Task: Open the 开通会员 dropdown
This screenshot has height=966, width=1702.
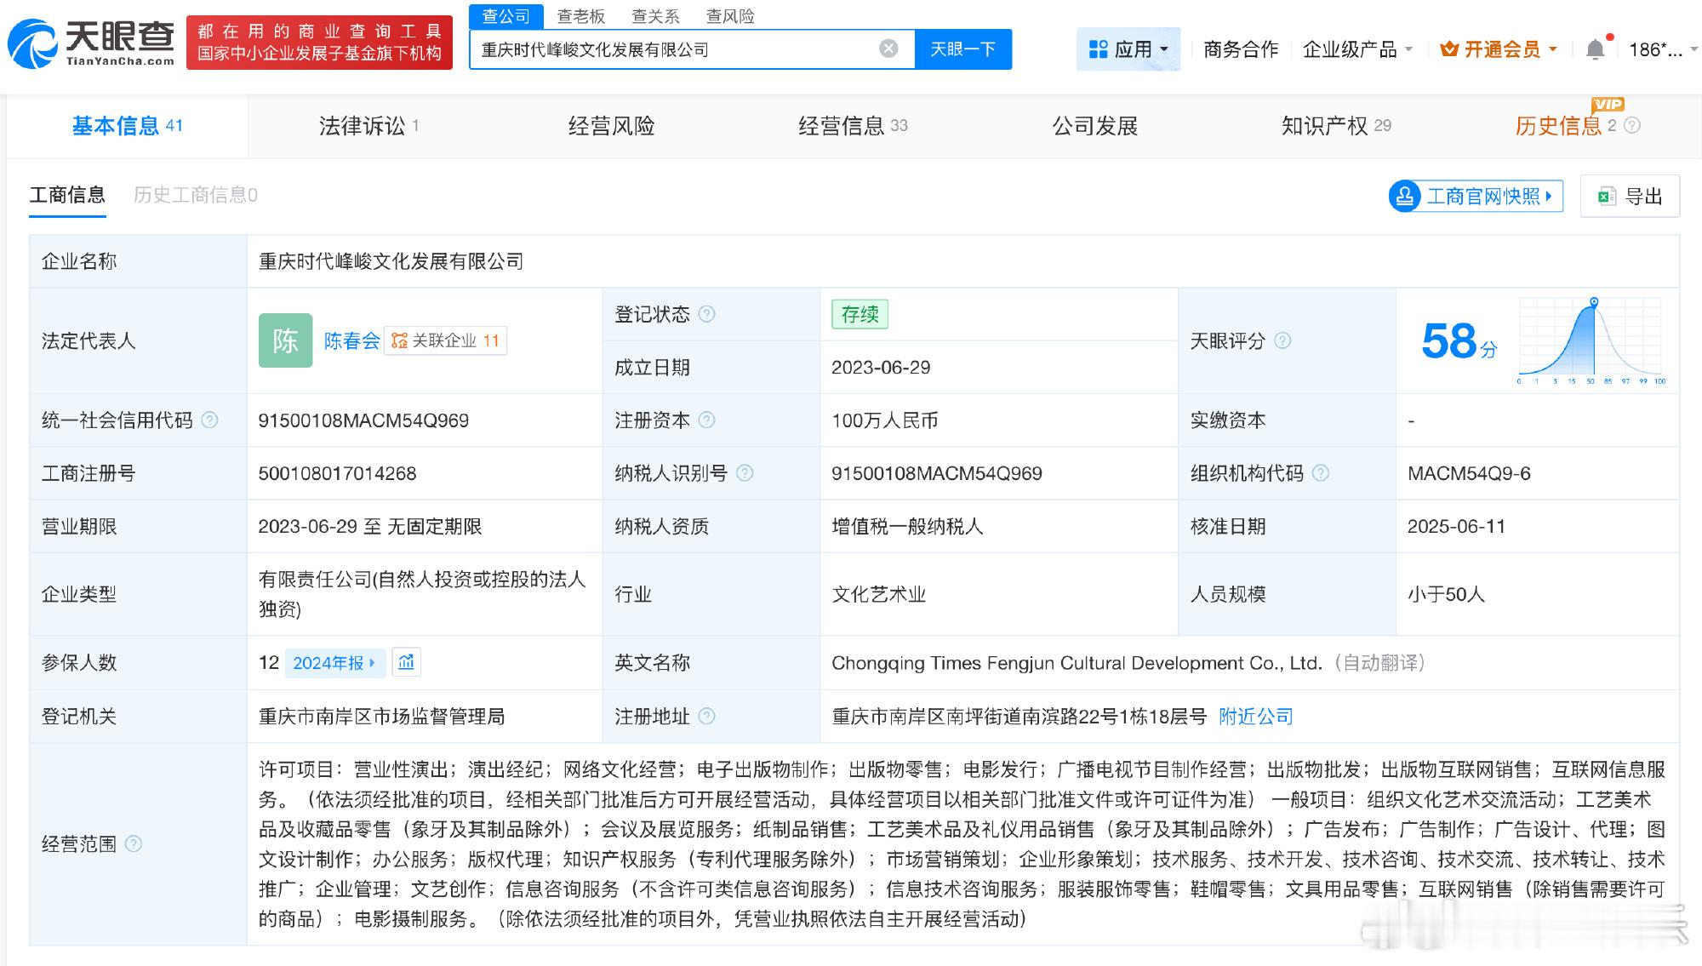Action: tap(1499, 49)
